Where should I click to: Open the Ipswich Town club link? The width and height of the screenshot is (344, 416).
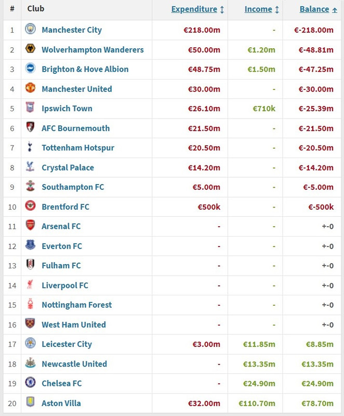point(67,109)
